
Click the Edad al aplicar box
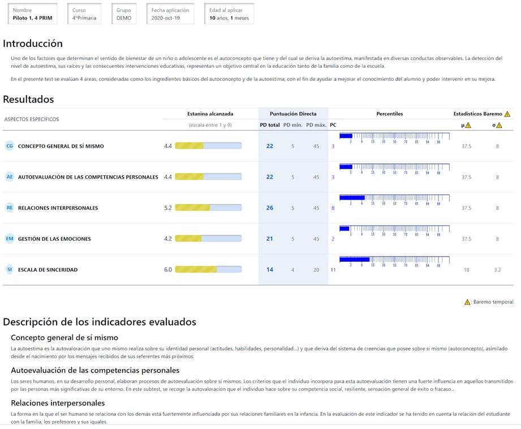click(x=229, y=14)
